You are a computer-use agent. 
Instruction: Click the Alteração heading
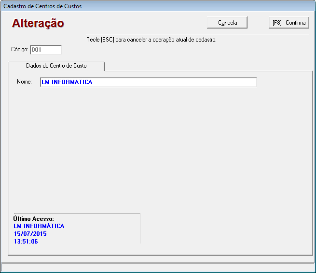(38, 23)
